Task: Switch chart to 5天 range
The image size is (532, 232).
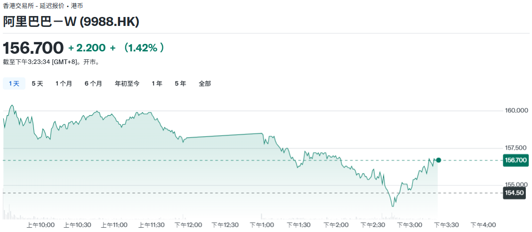Action: [x=37, y=83]
